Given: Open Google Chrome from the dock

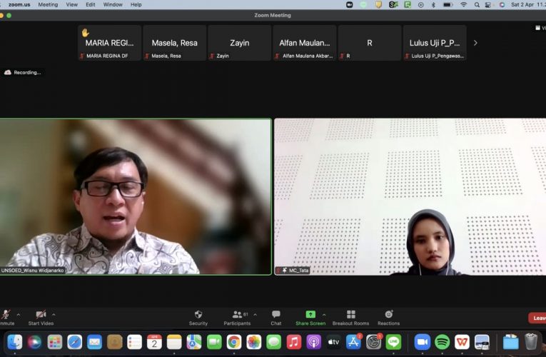Looking at the screenshot, I should point(234,342).
